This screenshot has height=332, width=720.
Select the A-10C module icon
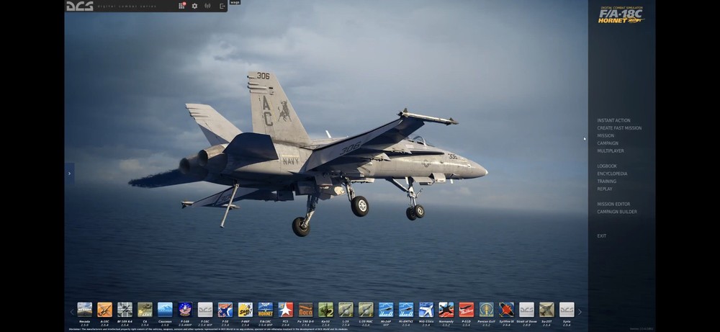coord(104,310)
